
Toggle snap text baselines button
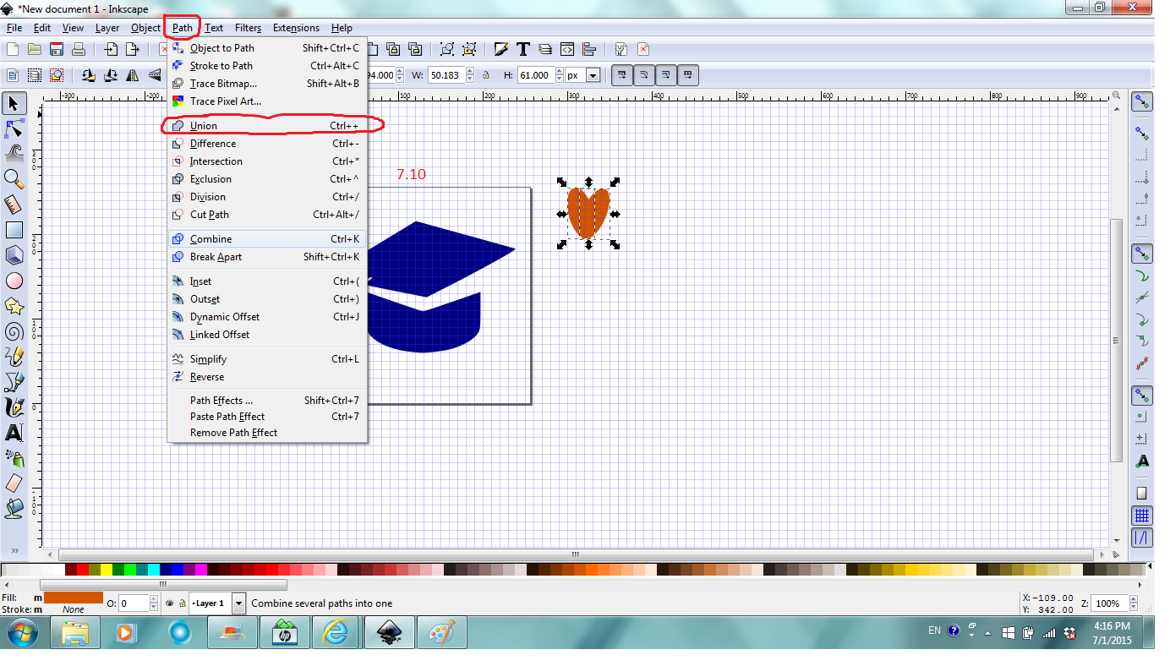point(1142,461)
